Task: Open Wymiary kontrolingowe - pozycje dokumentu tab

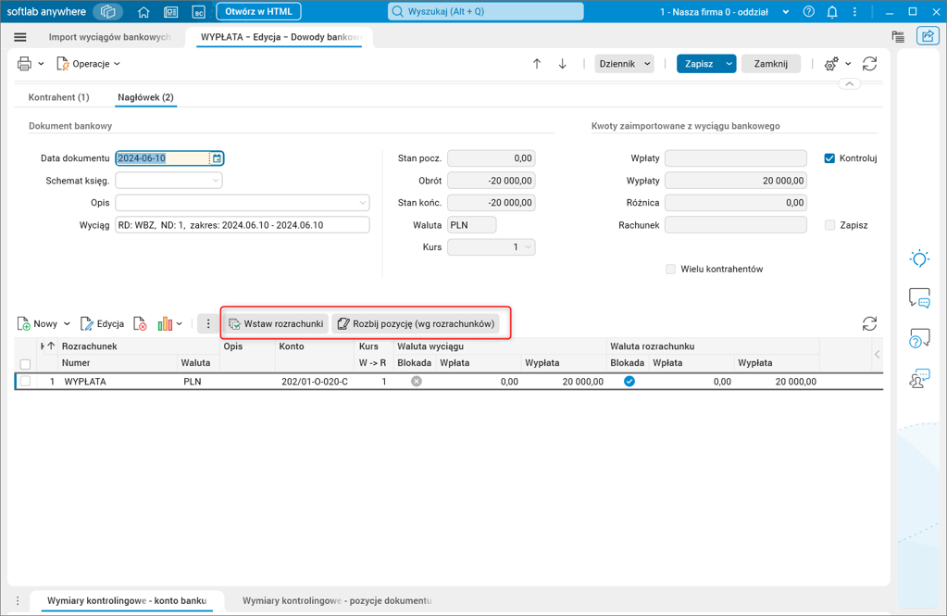Action: (x=337, y=600)
